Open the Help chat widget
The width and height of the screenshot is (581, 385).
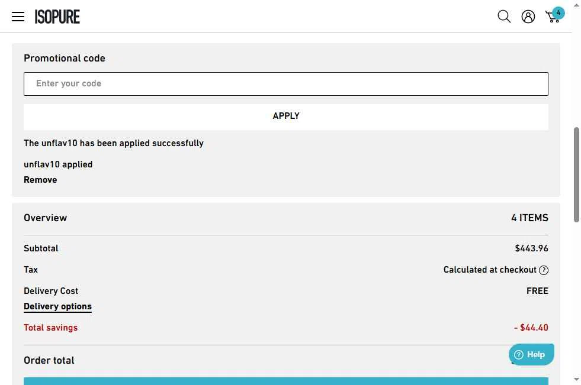tap(531, 354)
